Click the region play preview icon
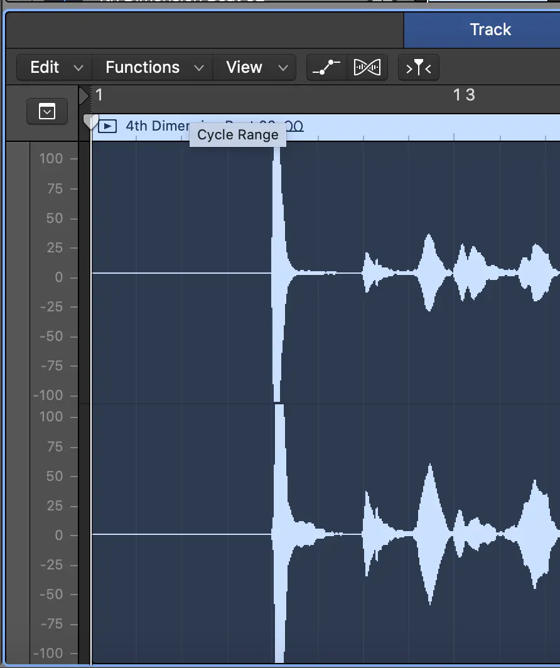Screen dimensions: 560x668 108,126
